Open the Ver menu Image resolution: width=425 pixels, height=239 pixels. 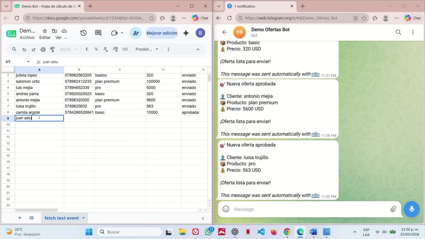coord(58,38)
